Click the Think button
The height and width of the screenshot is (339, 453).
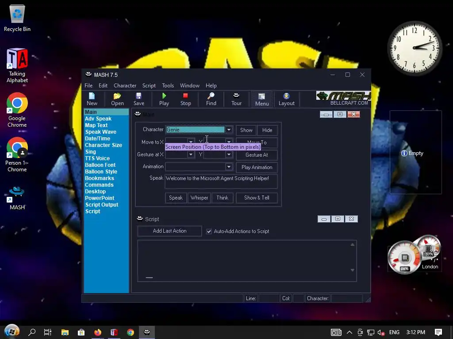222,198
